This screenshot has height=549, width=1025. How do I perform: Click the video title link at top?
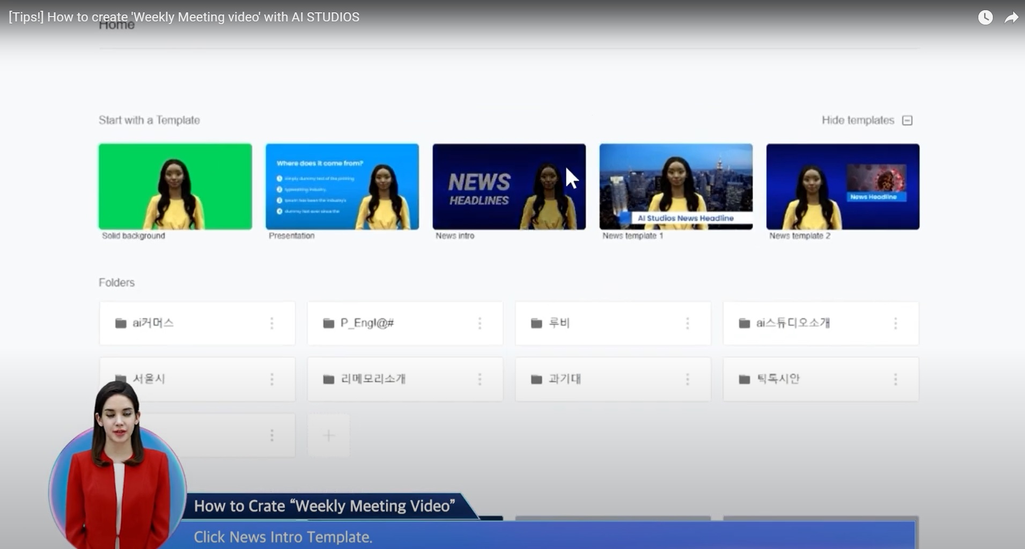(x=184, y=17)
